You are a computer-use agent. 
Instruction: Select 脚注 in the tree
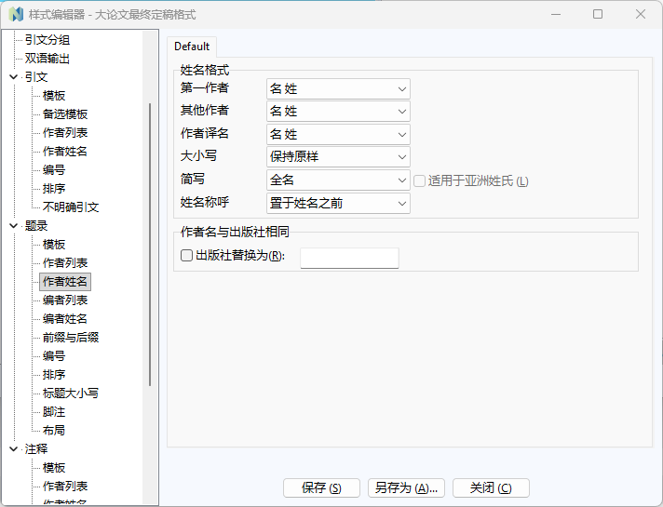[54, 411]
